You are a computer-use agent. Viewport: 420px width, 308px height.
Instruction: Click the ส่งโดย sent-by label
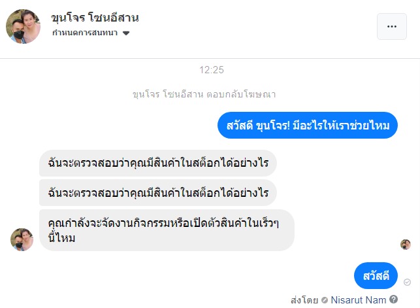tap(304, 300)
